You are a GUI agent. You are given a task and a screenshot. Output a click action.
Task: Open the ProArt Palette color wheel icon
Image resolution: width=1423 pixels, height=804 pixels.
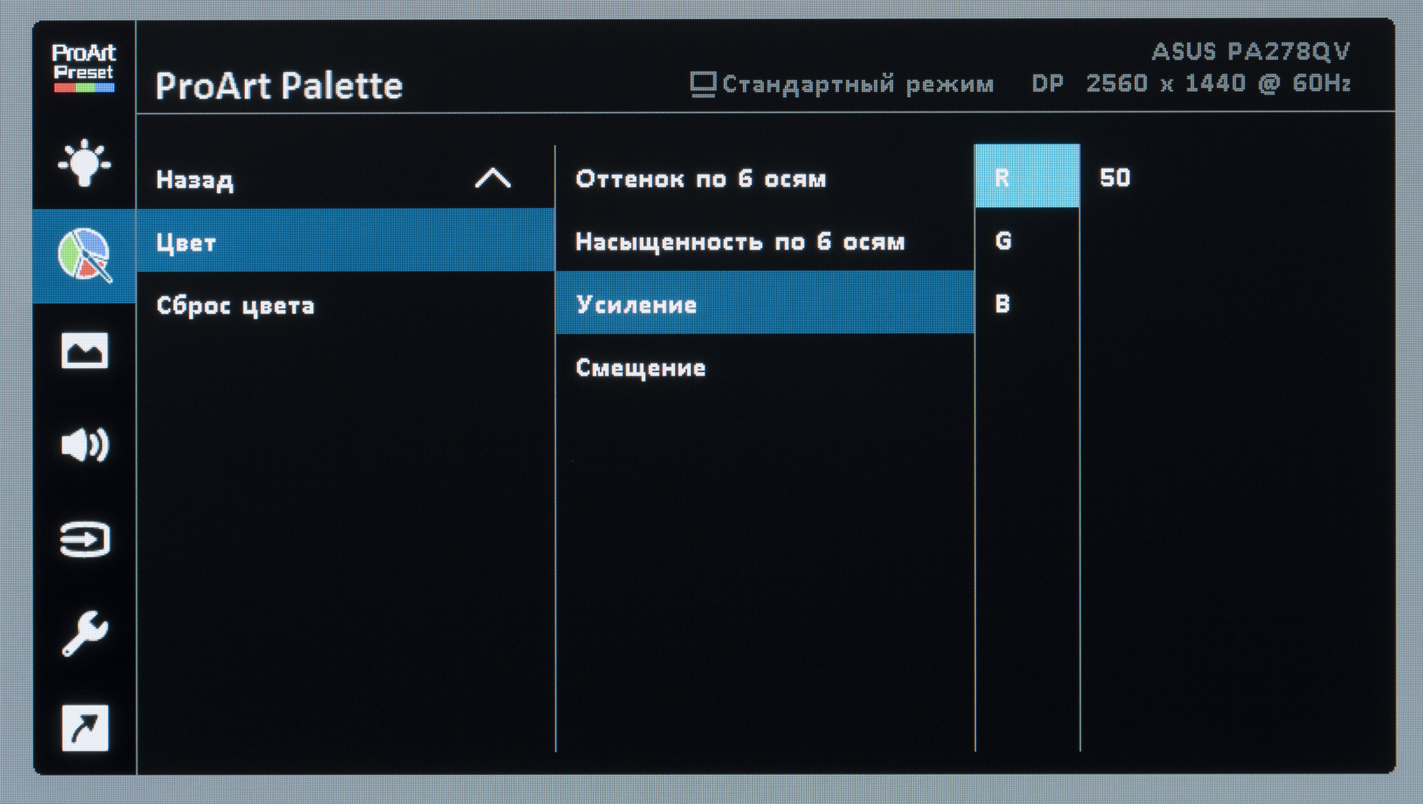(x=84, y=255)
